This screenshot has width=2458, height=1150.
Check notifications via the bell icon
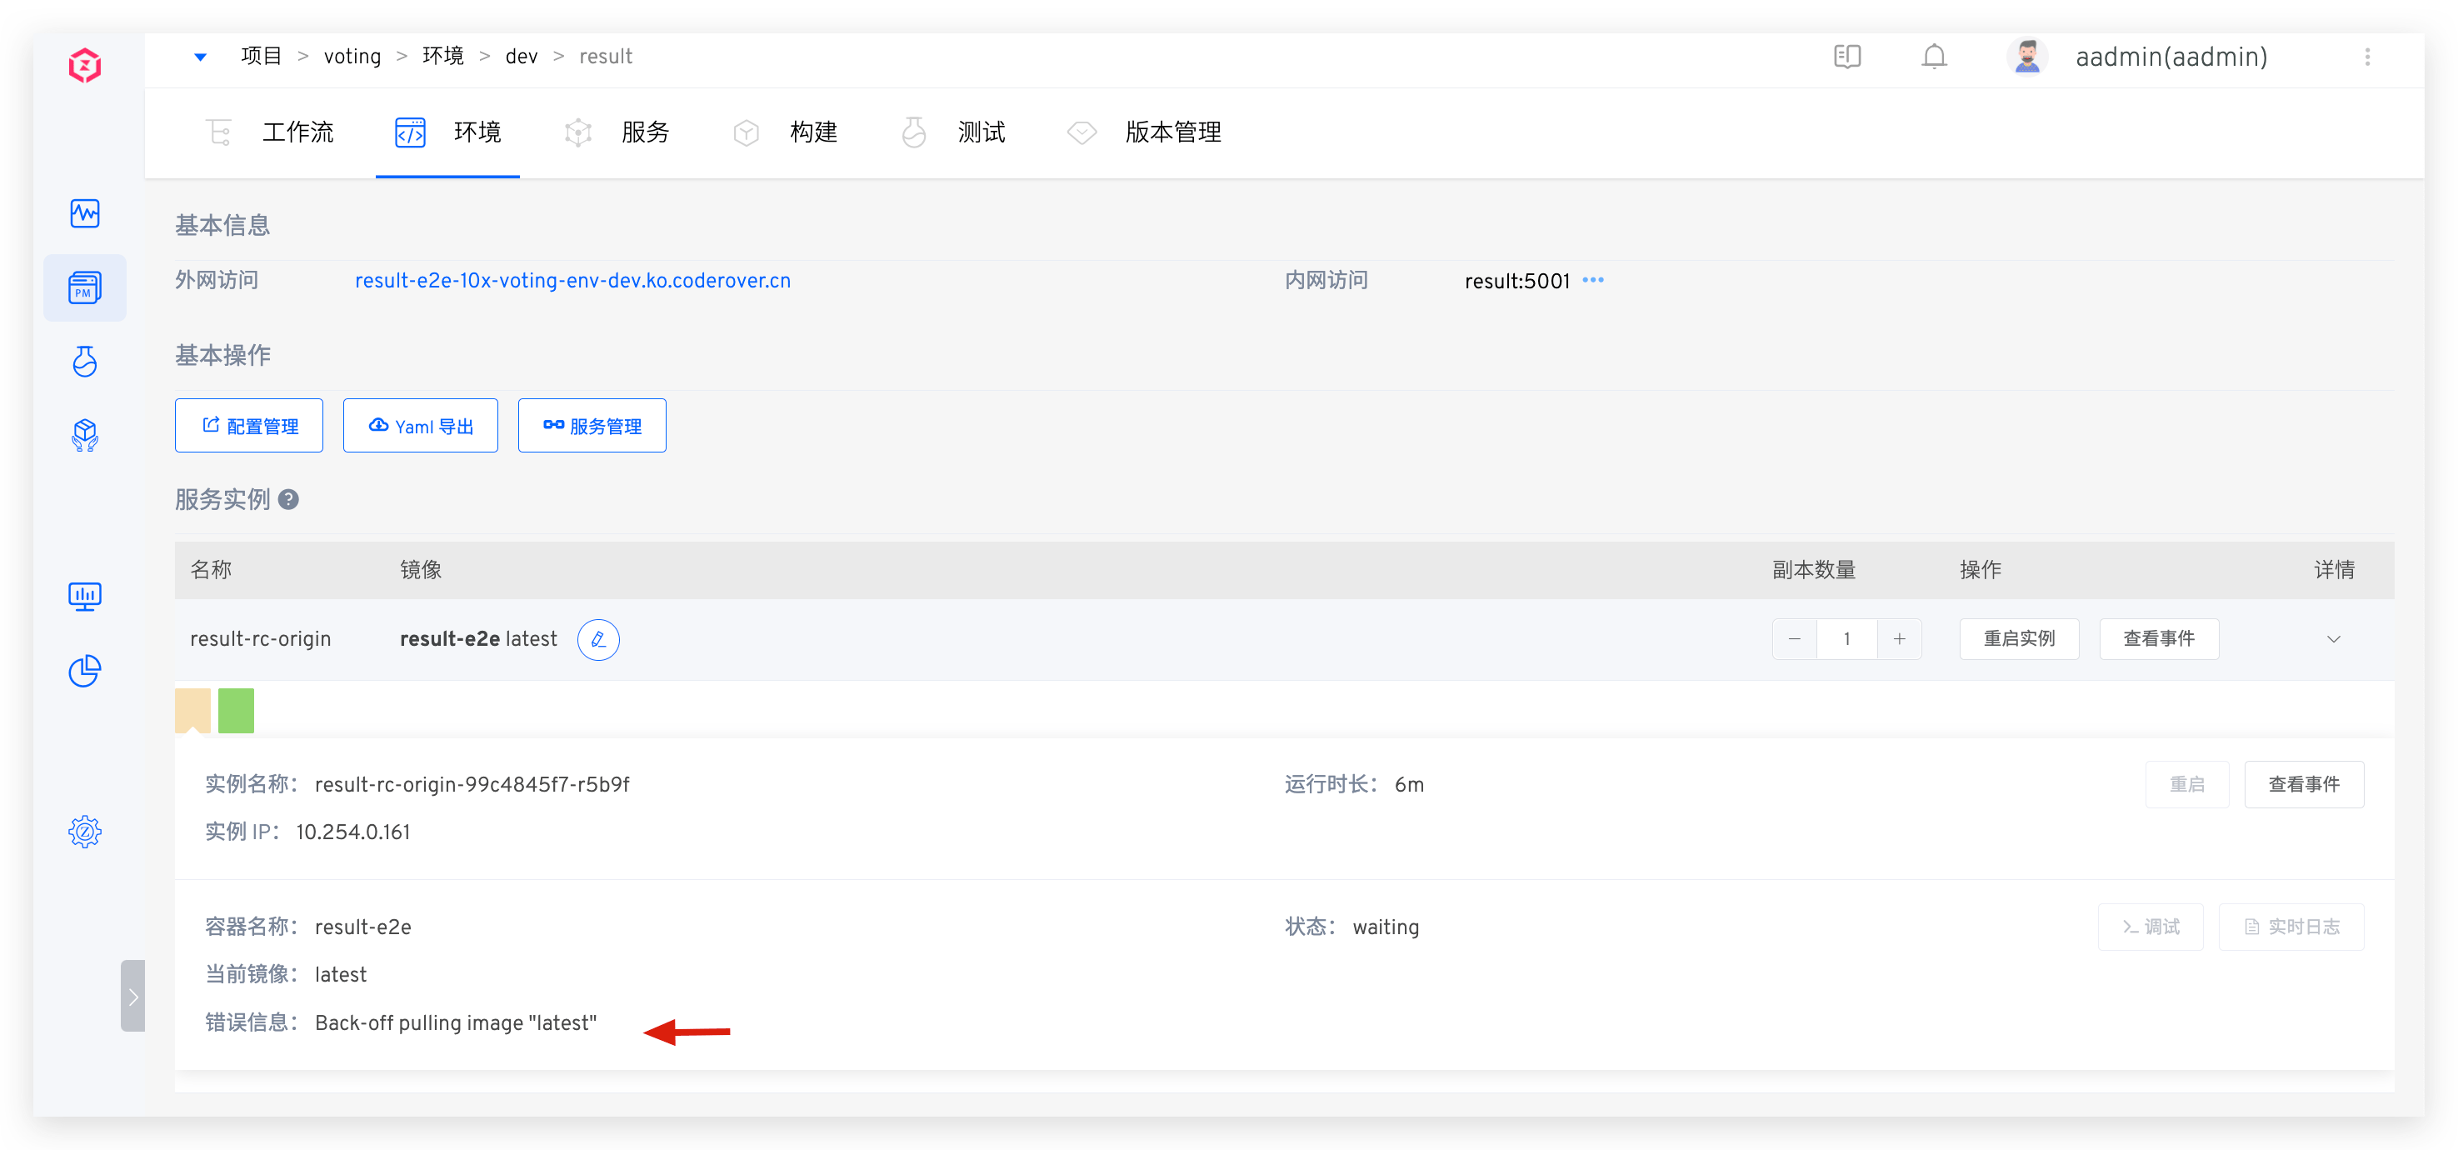tap(1933, 57)
